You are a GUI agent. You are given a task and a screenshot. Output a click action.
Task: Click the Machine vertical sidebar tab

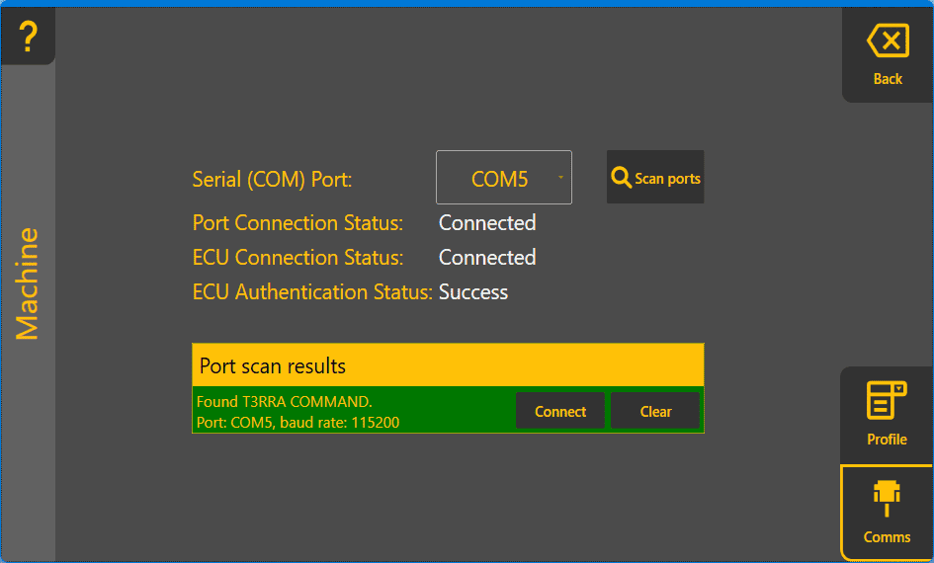(28, 283)
